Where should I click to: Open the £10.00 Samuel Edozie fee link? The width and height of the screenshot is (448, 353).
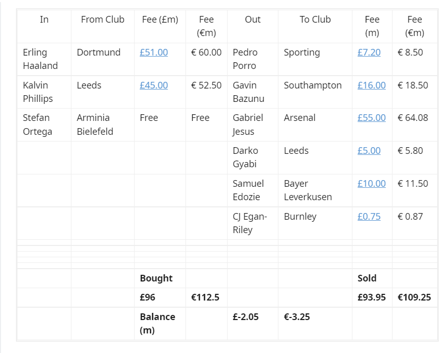371,183
